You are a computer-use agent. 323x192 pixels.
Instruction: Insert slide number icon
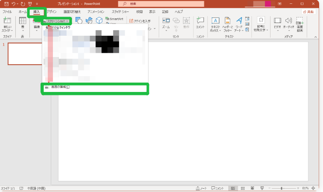(x=247, y=24)
